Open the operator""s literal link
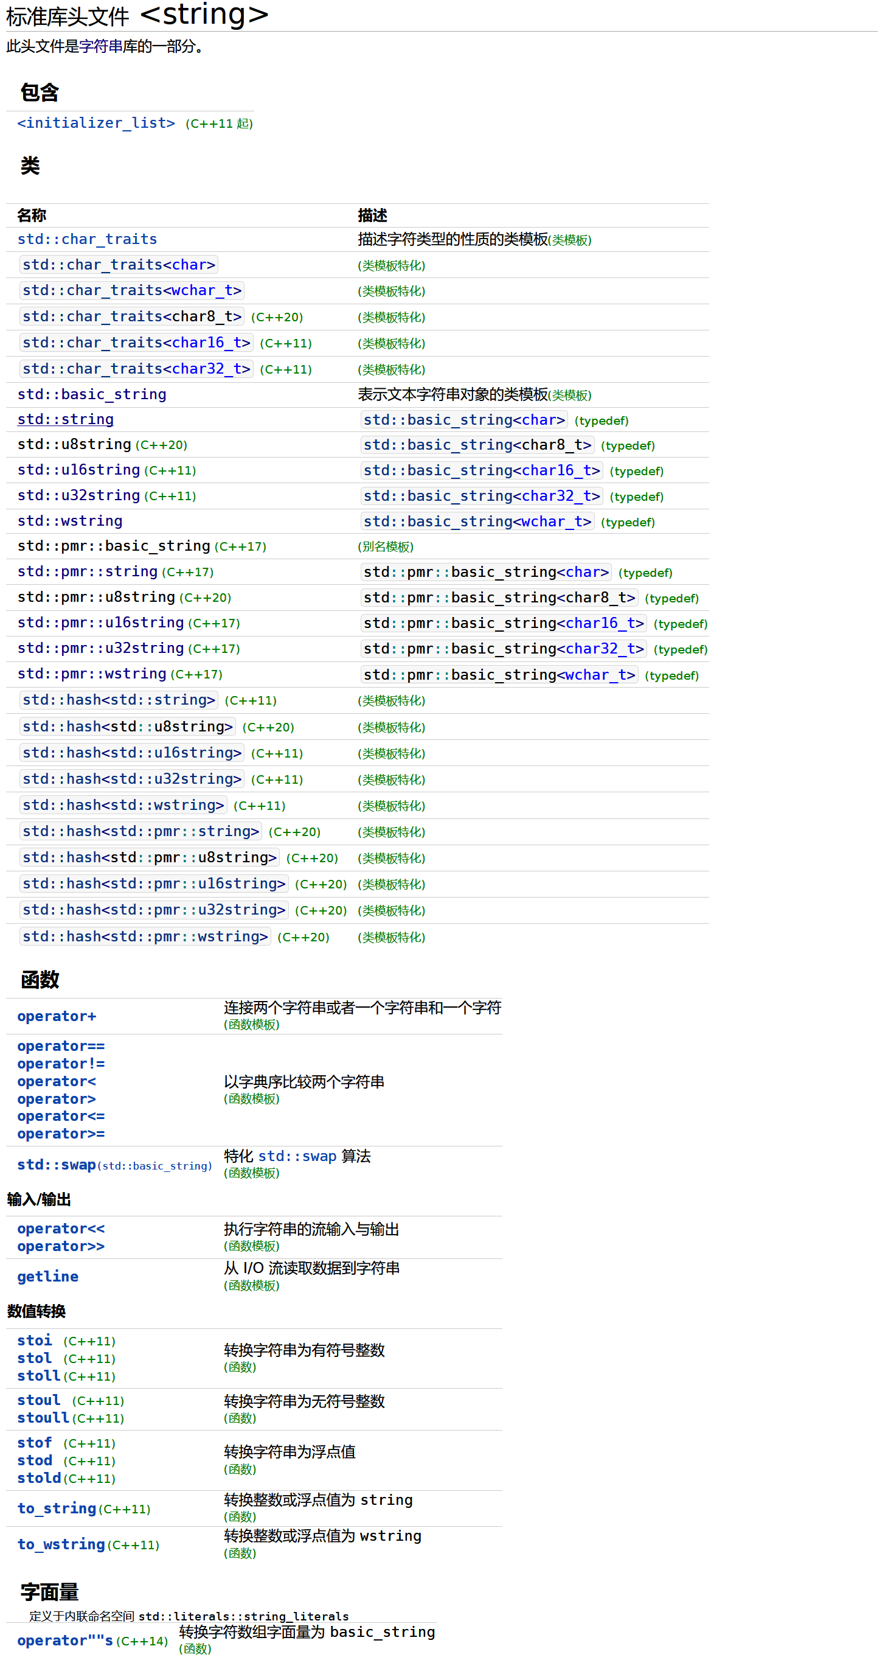888x1660 pixels. pyautogui.click(x=65, y=1641)
